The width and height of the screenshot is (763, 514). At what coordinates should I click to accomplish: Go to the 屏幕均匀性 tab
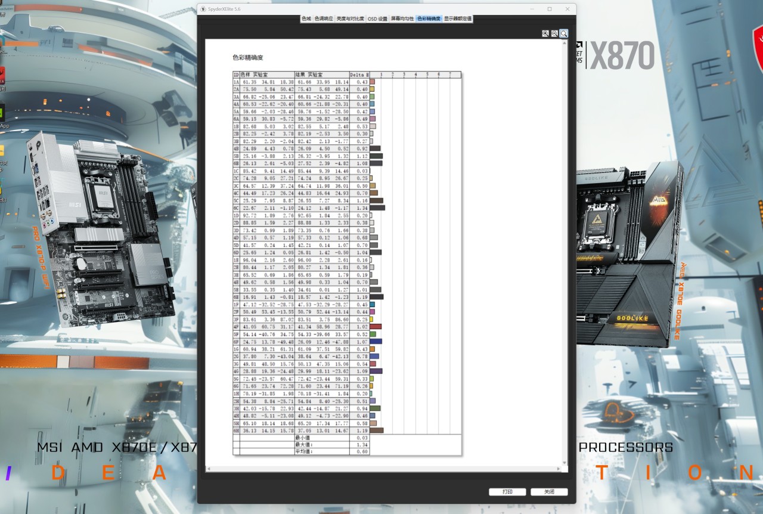tap(402, 19)
